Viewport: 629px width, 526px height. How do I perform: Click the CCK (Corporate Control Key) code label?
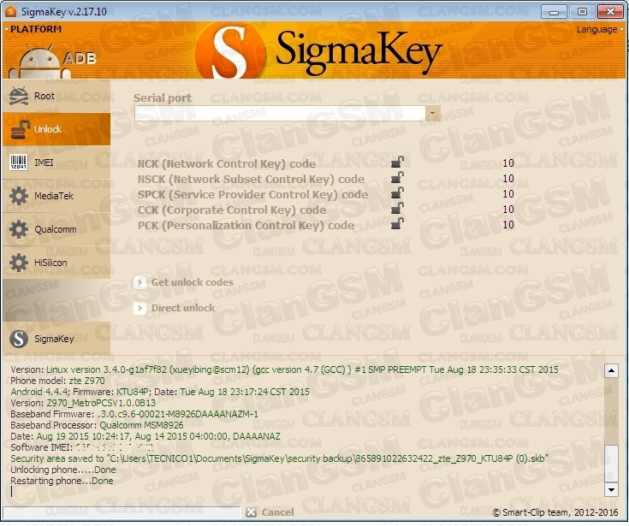point(232,210)
